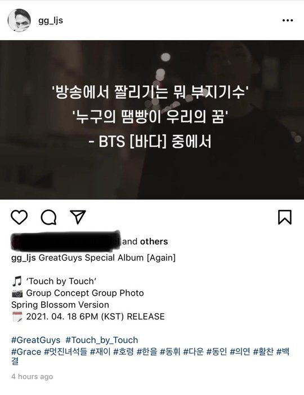Open the #재이 hashtag
Screen dimensions: 304x395
point(100,352)
